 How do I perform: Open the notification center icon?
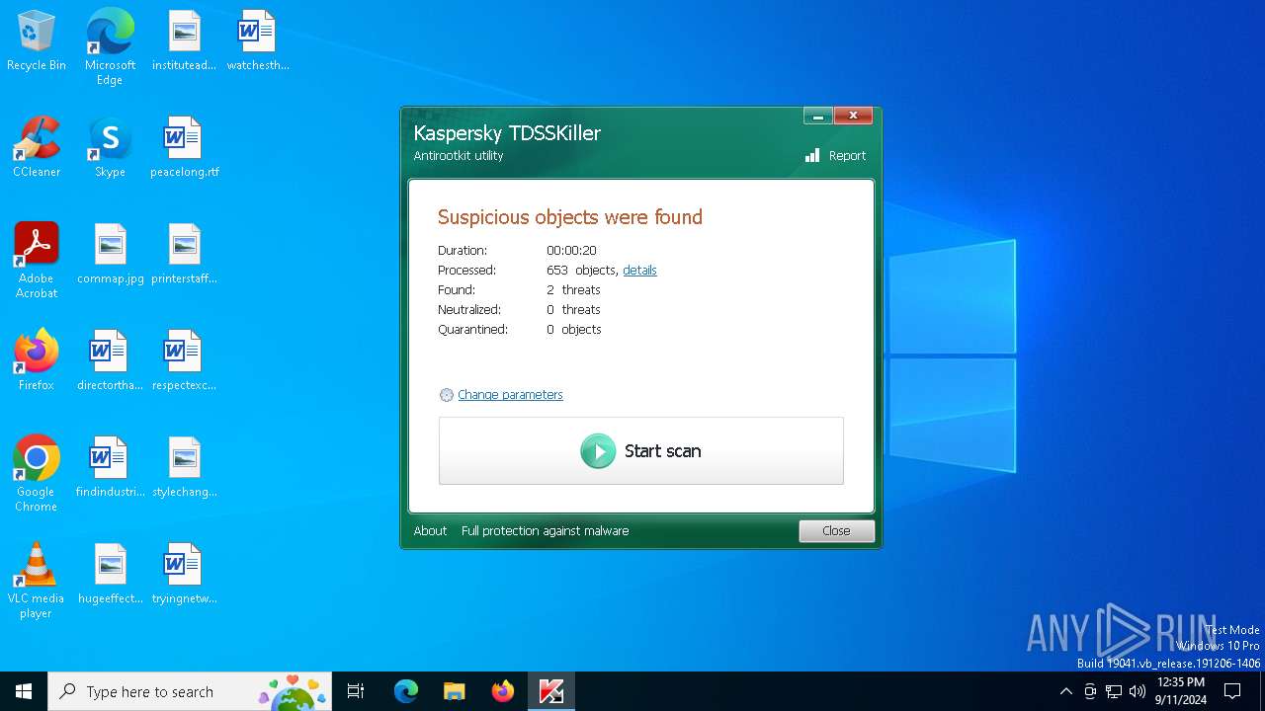coord(1232,691)
